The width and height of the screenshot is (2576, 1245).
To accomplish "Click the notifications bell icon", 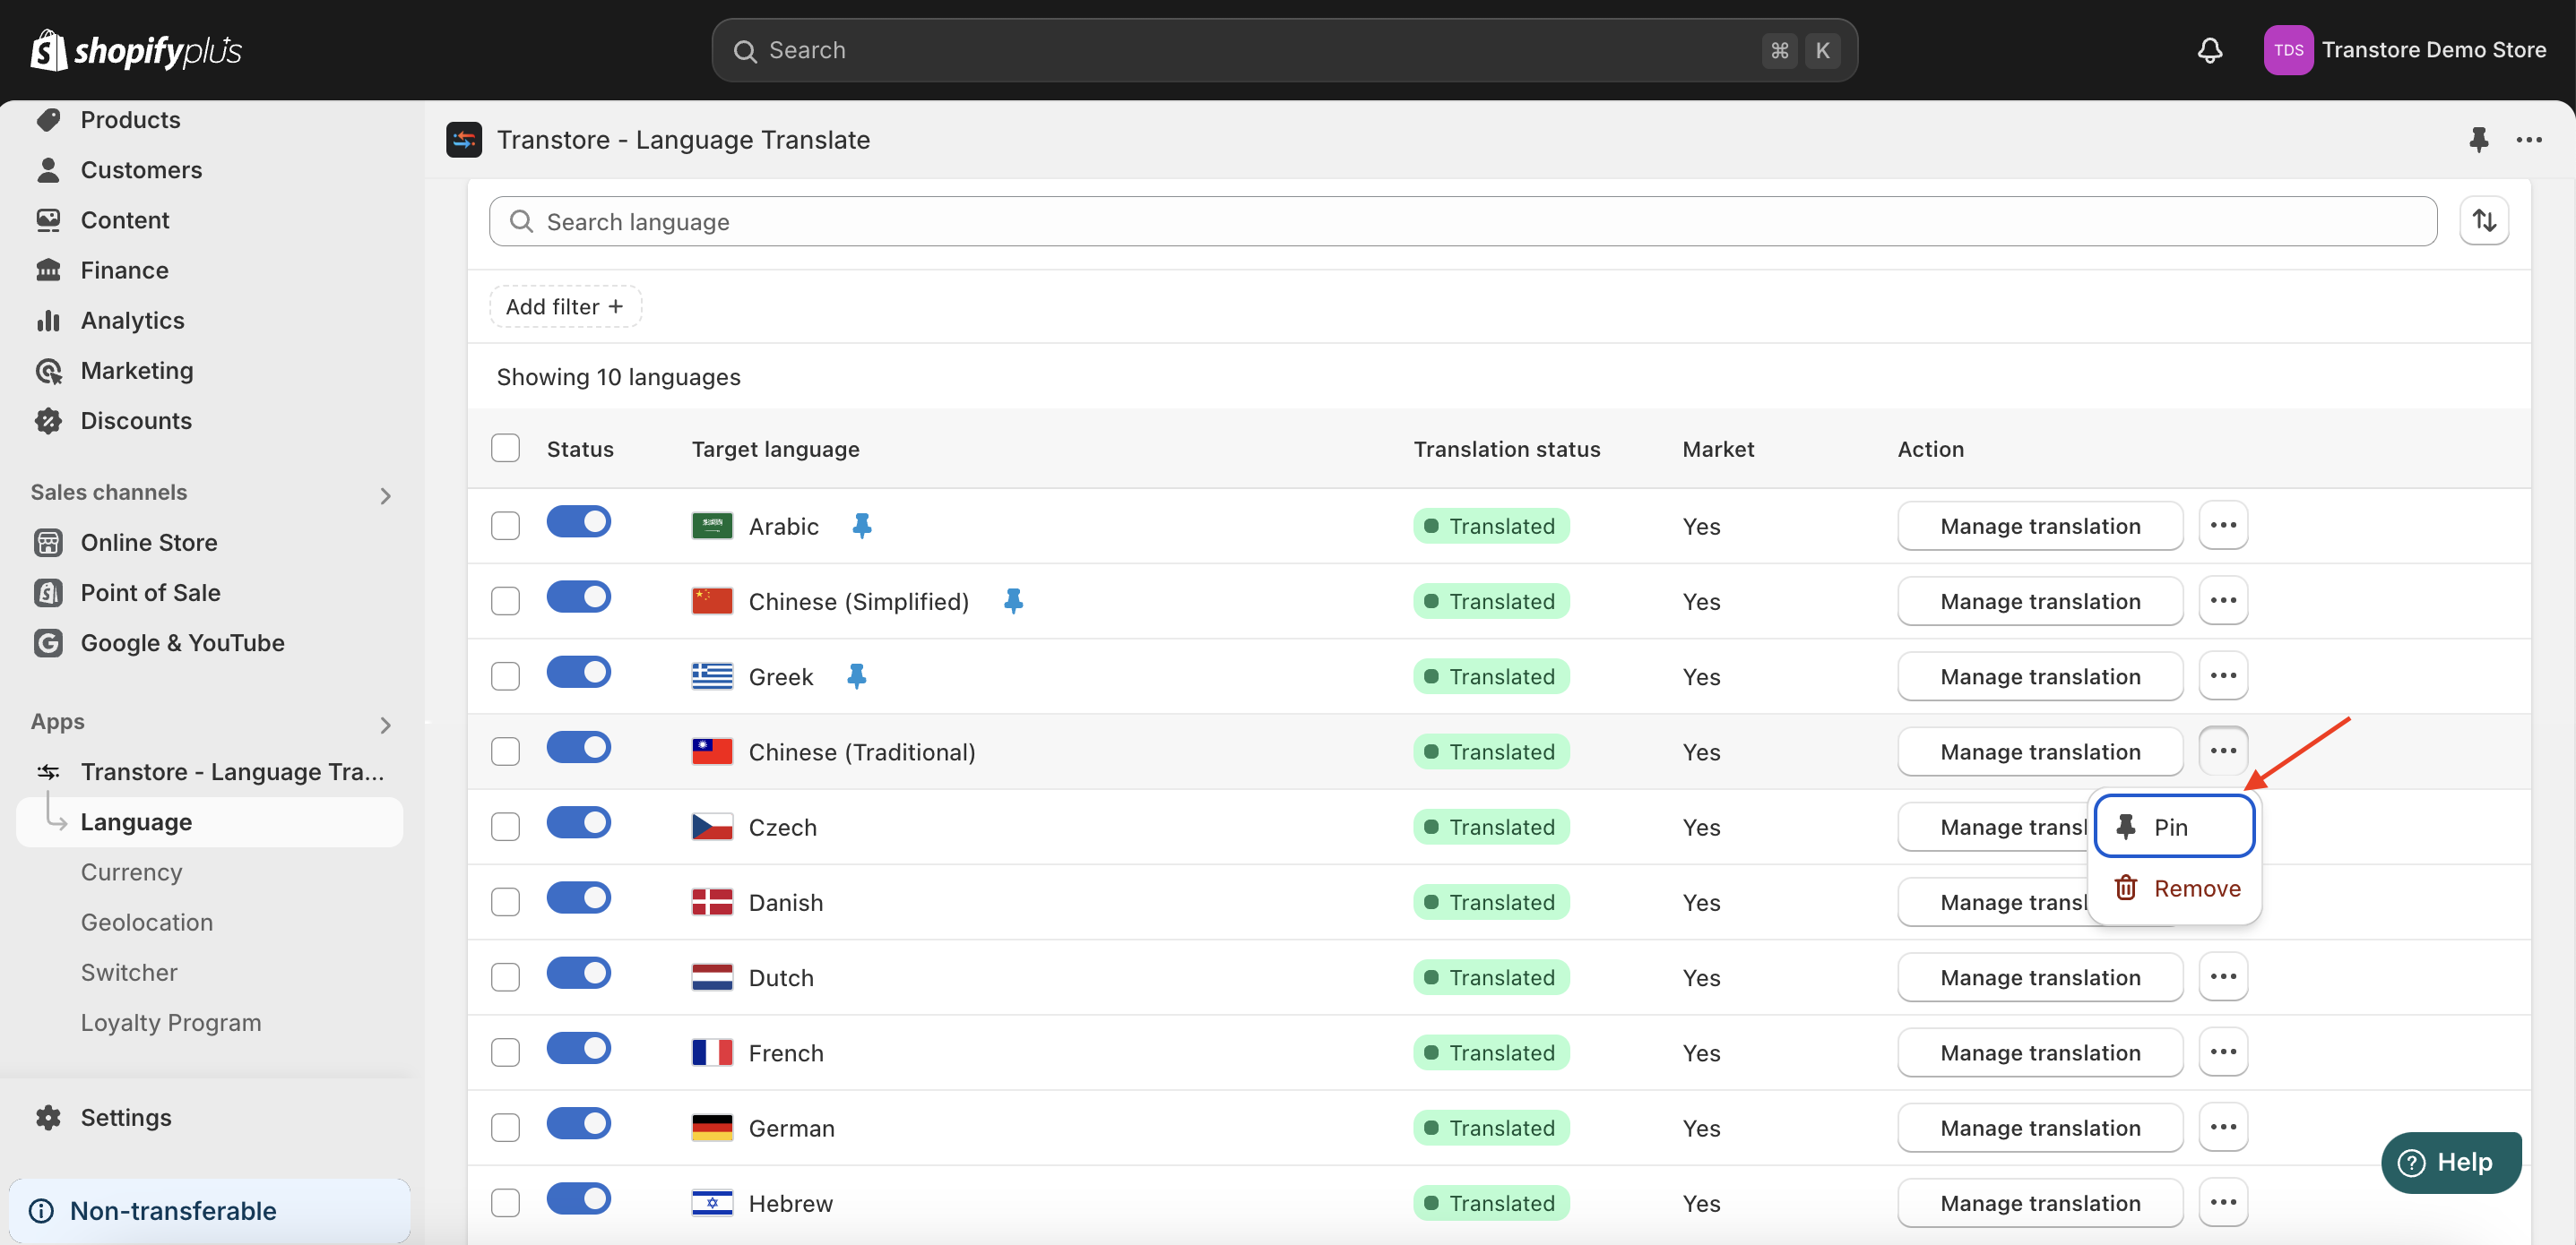I will pos(2209,50).
